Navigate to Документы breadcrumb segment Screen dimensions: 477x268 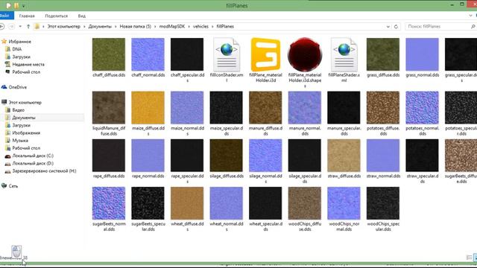pos(100,27)
